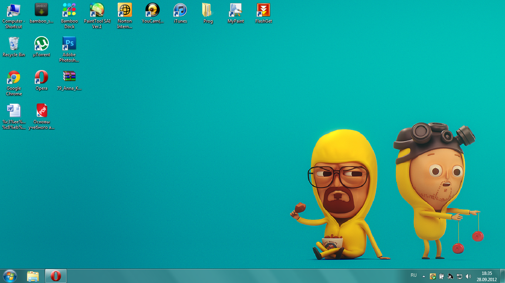Select the bamboo_s... installer icon
This screenshot has width=505, height=283.
click(x=41, y=13)
